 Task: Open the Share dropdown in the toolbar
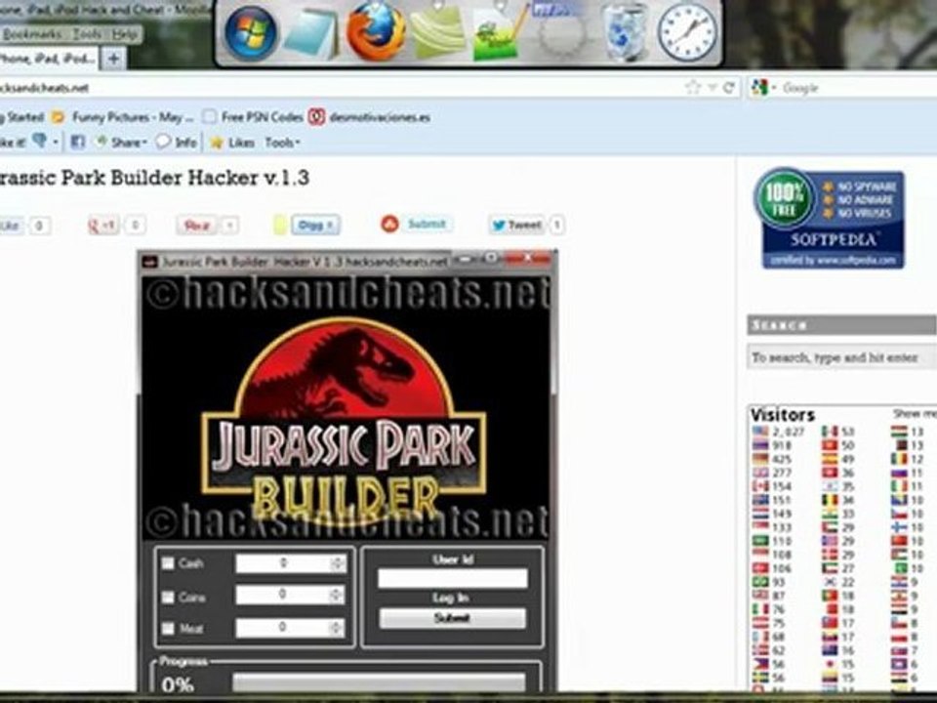tap(121, 143)
